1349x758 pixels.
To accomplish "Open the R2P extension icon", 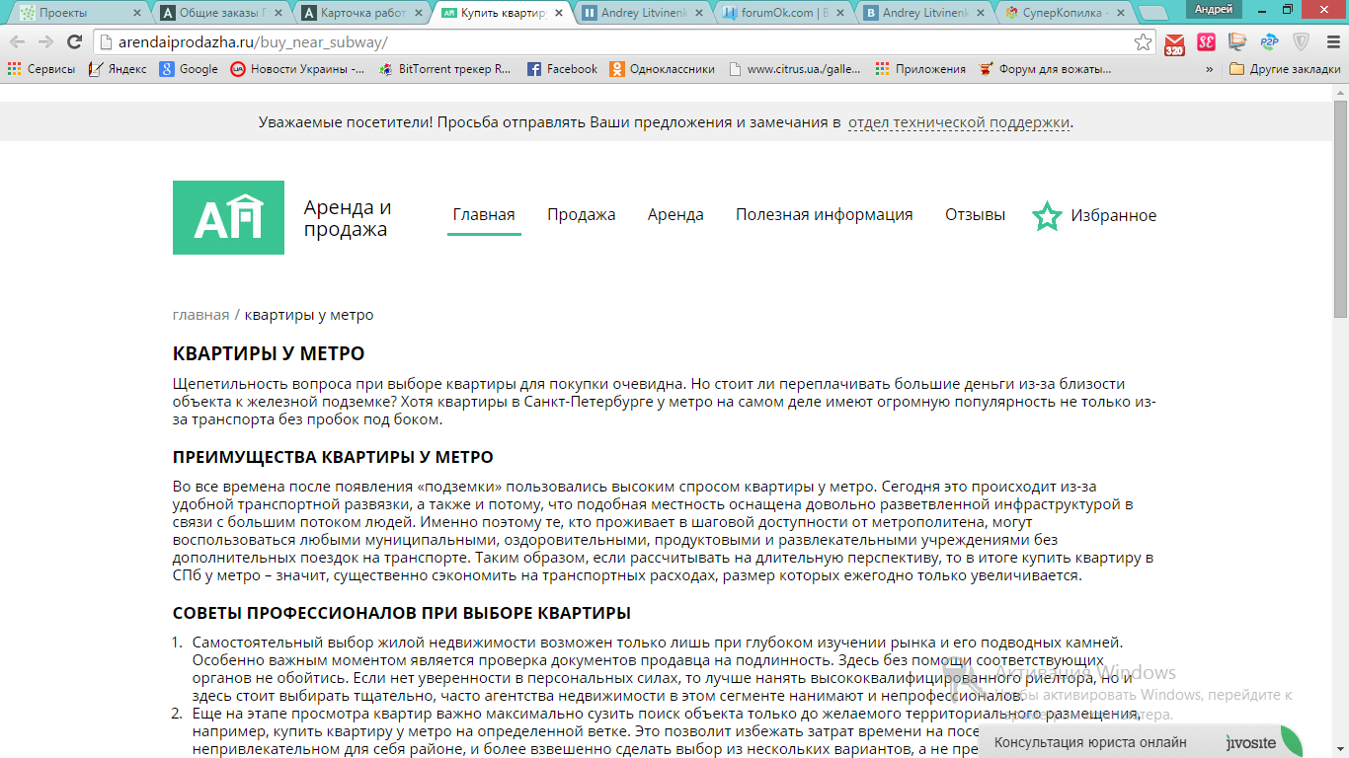I will [1269, 42].
